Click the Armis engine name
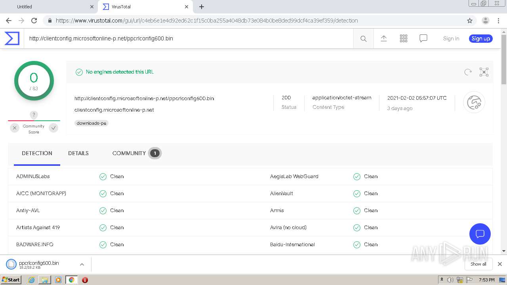 click(277, 211)
